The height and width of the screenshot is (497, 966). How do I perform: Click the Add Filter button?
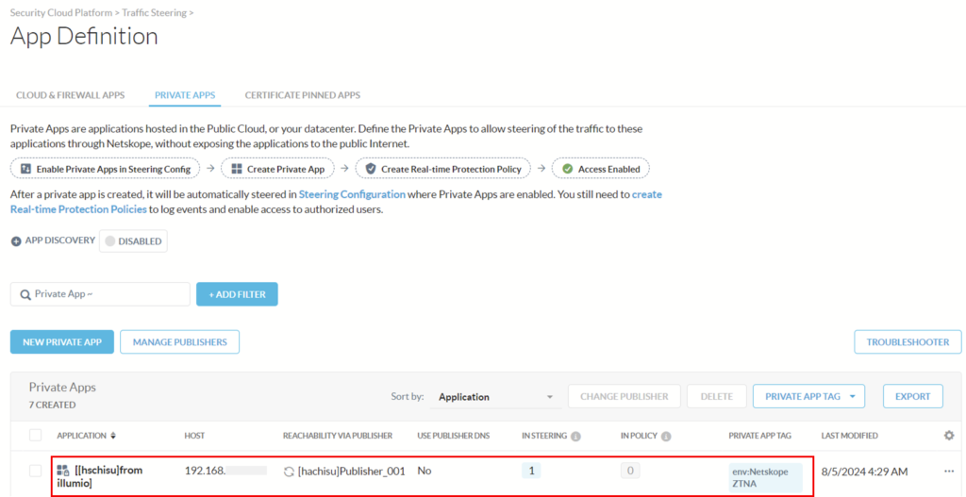click(x=237, y=294)
